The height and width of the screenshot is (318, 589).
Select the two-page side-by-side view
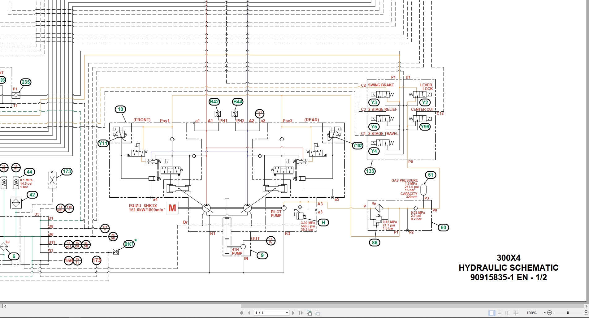(508, 313)
